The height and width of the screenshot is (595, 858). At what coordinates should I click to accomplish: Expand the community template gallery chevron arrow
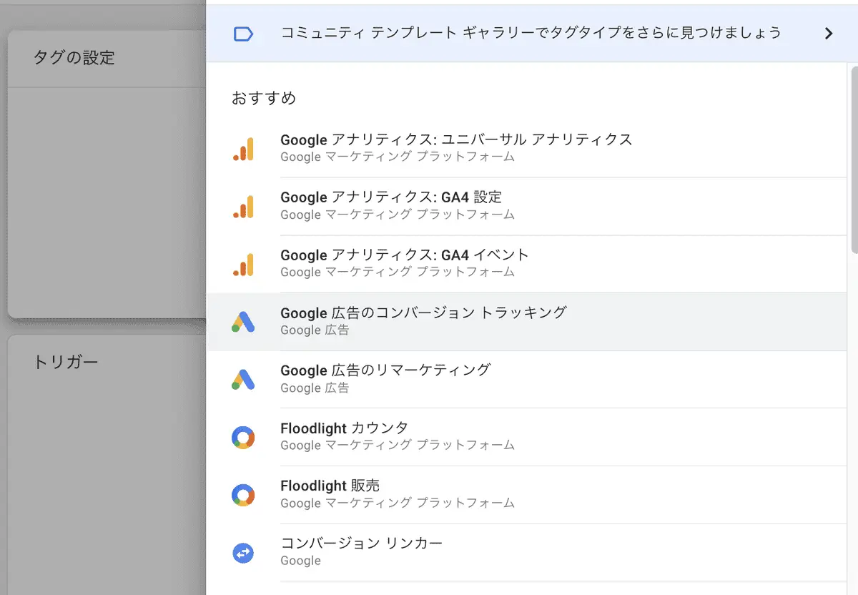[x=829, y=34]
